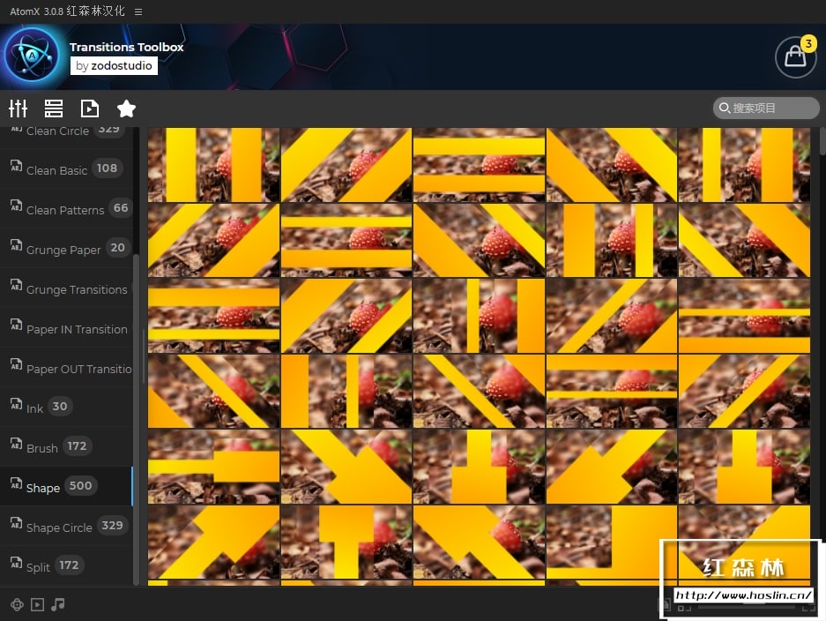826x621 pixels.
Task: Switch to the stacked list view icon
Action: 54,108
